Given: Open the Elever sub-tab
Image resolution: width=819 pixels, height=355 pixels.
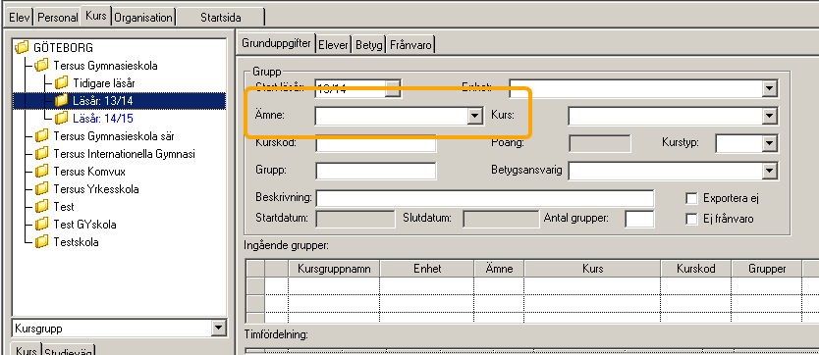Looking at the screenshot, I should click(x=333, y=45).
